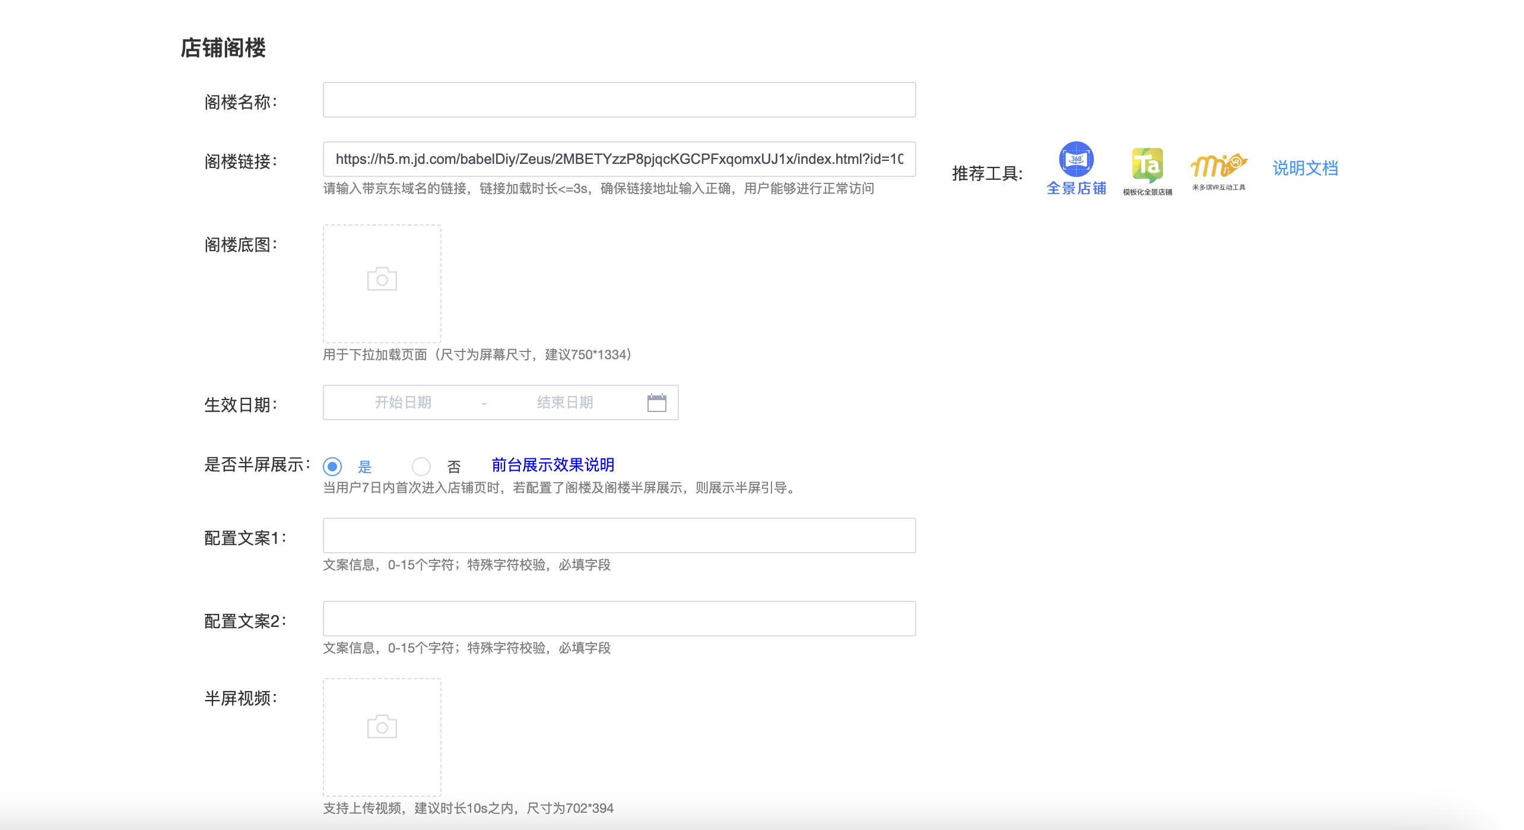This screenshot has width=1524, height=830.
Task: Click the 模板化全景店铺 caption text
Action: pyautogui.click(x=1147, y=192)
